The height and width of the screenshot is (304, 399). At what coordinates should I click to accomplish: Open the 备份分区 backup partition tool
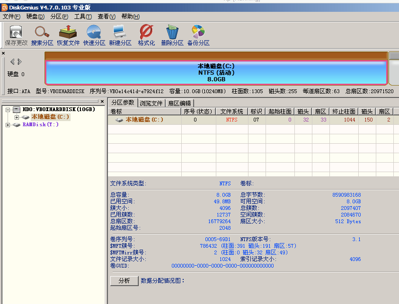tap(198, 35)
